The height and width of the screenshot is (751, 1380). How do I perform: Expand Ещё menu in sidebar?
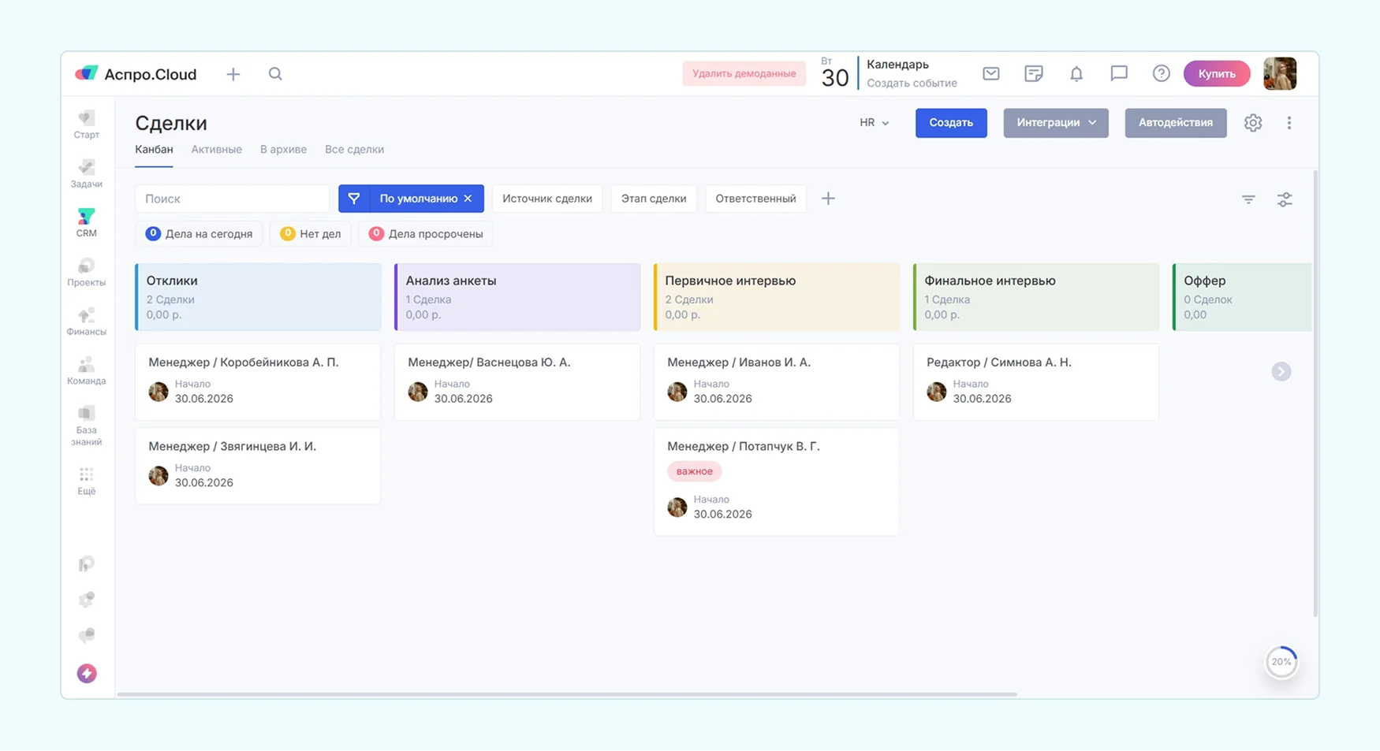87,481
